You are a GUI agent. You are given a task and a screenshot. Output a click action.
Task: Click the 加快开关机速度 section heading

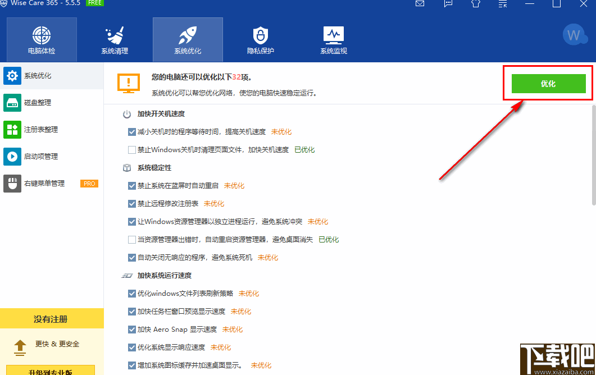pyautogui.click(x=161, y=114)
